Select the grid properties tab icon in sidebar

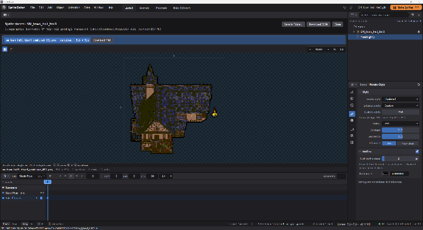point(352,142)
